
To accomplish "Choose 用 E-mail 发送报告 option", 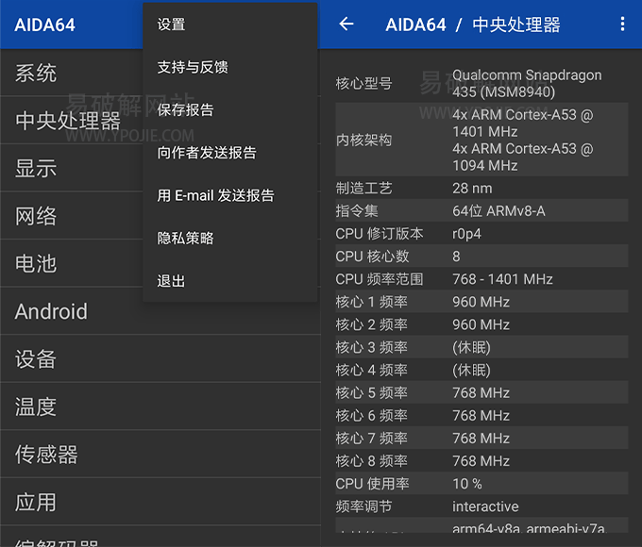I will (x=230, y=195).
